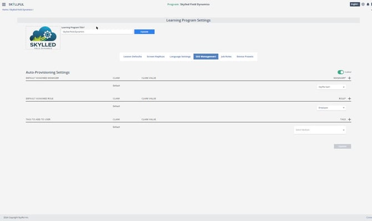Click the copyright text in footer
Image resolution: width=372 pixels, height=221 pixels.
point(16,218)
